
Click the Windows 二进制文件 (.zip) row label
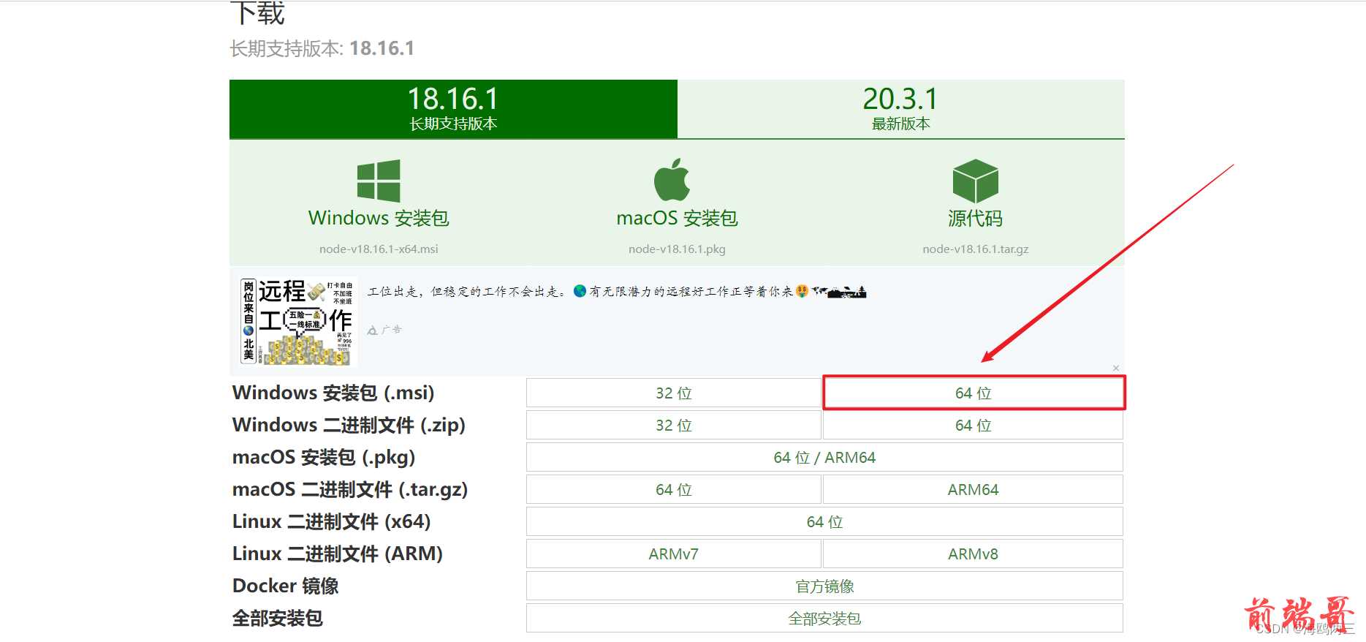[349, 425]
